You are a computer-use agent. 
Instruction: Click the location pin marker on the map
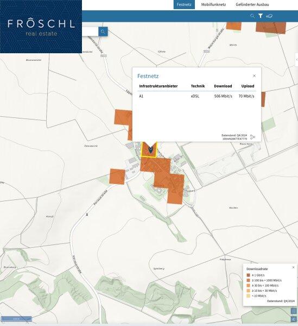(x=151, y=149)
